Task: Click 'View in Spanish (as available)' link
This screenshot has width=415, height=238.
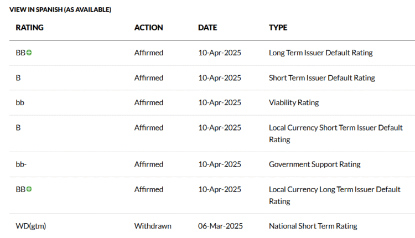Action: coord(60,10)
